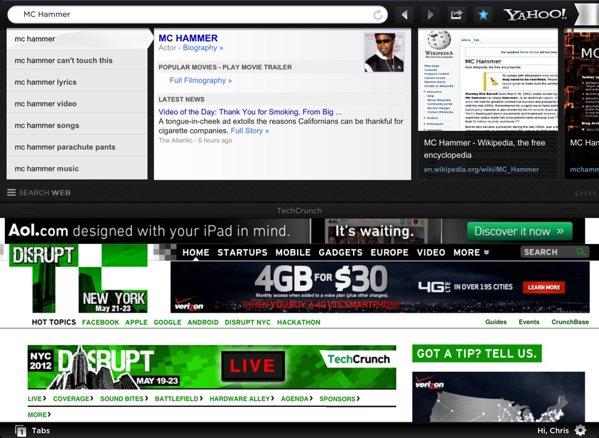Open the Biography link
This screenshot has height=438, width=599.
click(203, 48)
